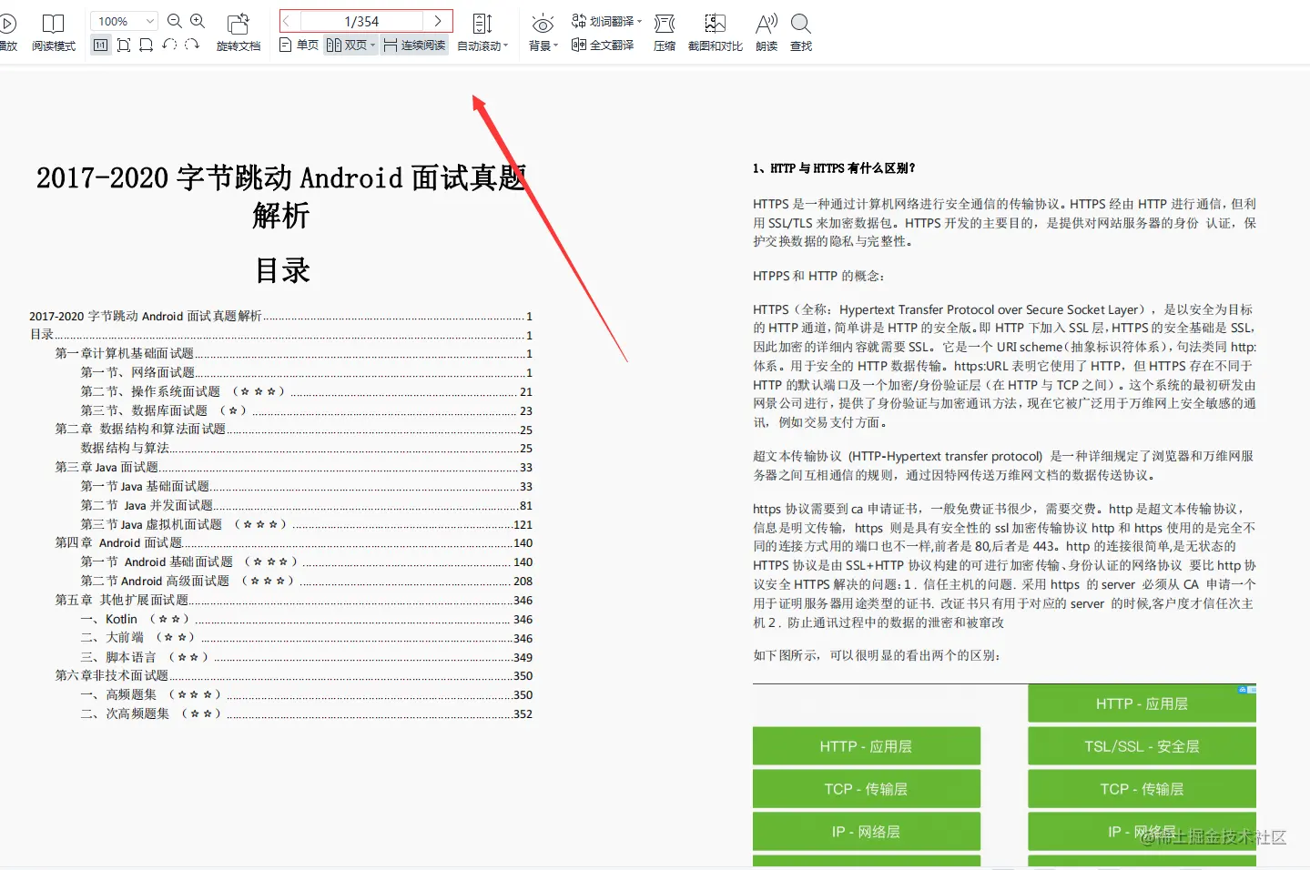The height and width of the screenshot is (870, 1310).
Task: Click the TSL/SSL - 安全层 green box
Action: (1142, 746)
